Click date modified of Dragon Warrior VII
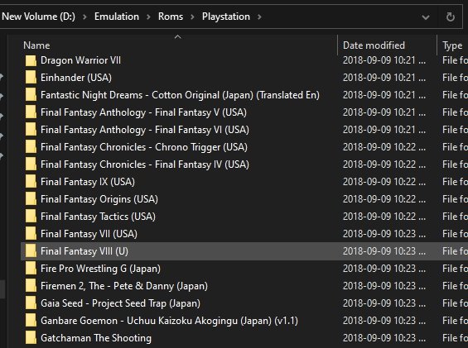Viewport: 468px width, 348px height. [384, 60]
